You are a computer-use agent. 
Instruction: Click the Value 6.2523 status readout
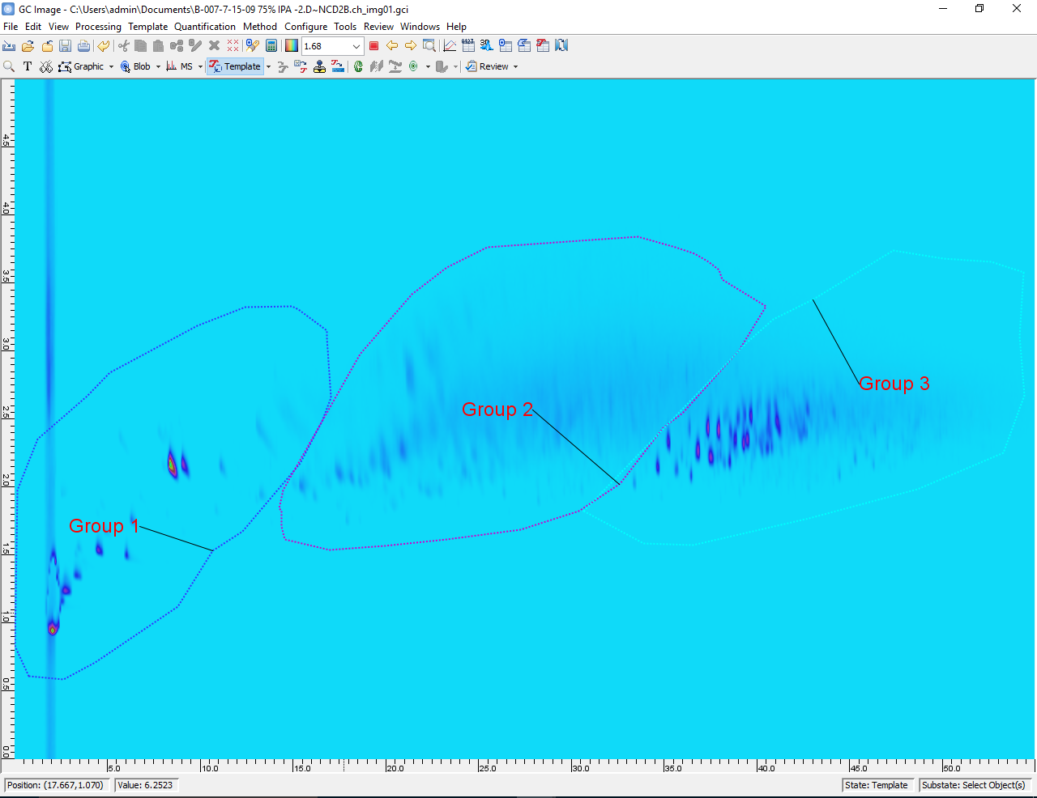[x=146, y=785]
